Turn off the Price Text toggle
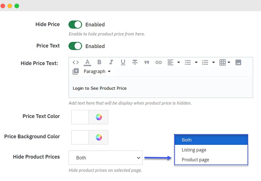 click(75, 46)
